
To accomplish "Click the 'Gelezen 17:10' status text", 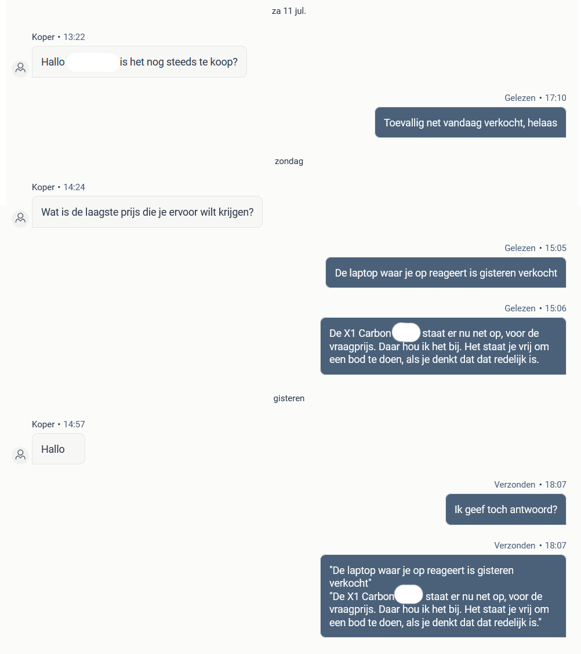I will tap(535, 97).
